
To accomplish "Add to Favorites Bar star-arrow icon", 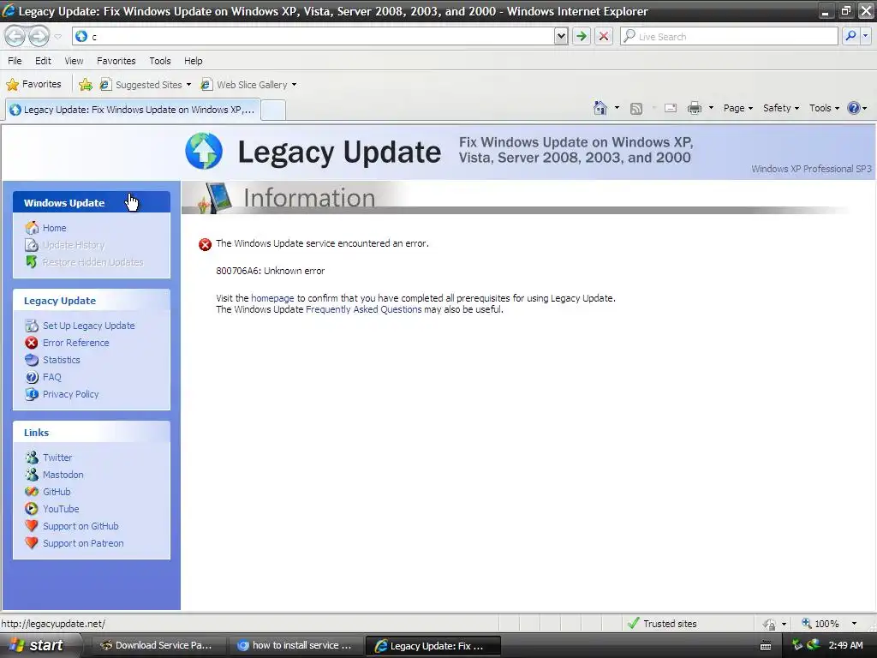I will (86, 85).
